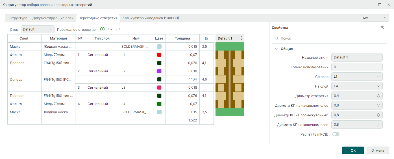Click the Название стиля input field
394x159 pixels.
(357, 57)
